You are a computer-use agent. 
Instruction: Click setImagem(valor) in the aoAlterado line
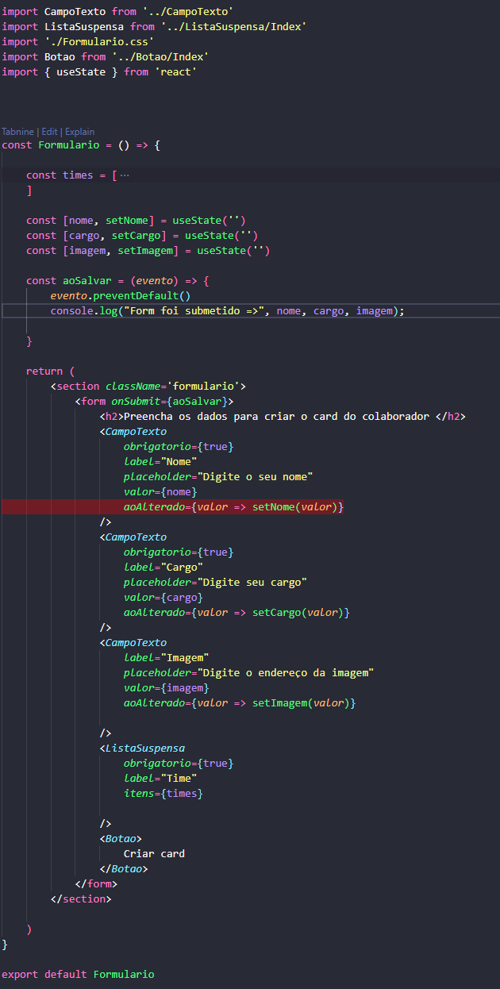(301, 703)
